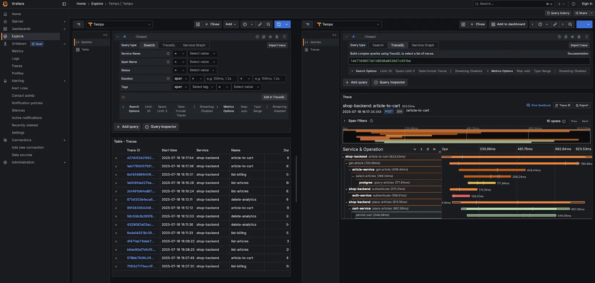Screen dimensions: 595x283
Task: Collapse the left pane outline panel
Action: click(105, 35)
